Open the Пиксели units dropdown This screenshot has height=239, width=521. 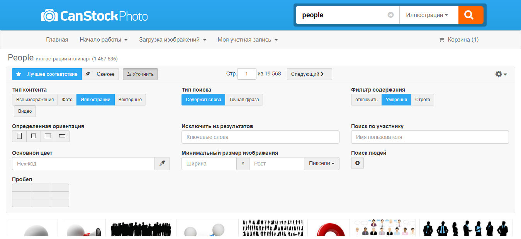click(322, 164)
